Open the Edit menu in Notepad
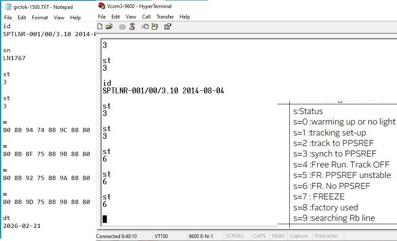Image resolution: width=397 pixels, height=241 pixels. [22, 18]
